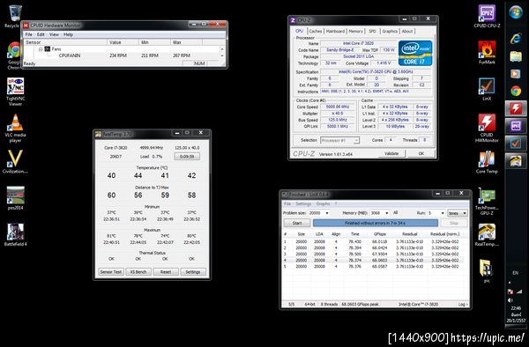This screenshot has height=347, width=529.
Task: Click the OK button in CPU-Z
Action: point(421,153)
